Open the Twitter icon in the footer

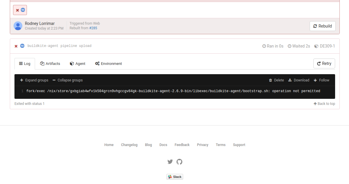[170, 162]
